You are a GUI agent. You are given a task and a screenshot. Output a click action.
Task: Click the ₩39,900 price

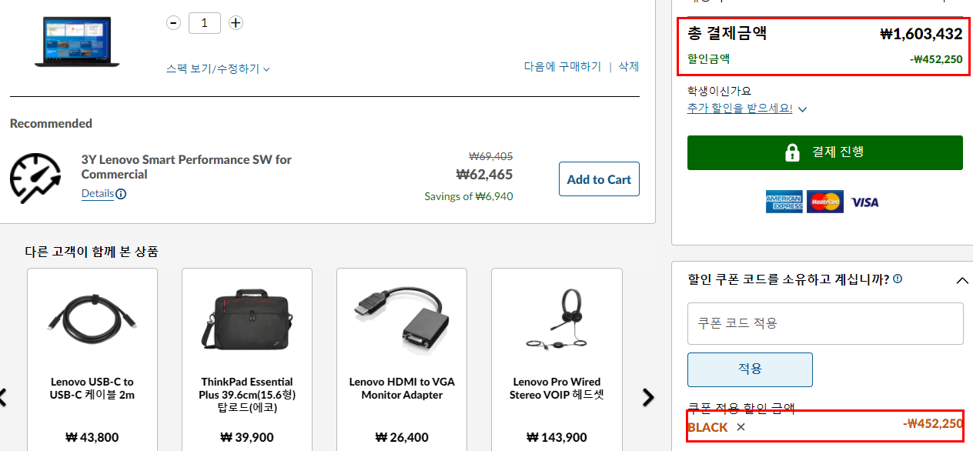point(247,438)
